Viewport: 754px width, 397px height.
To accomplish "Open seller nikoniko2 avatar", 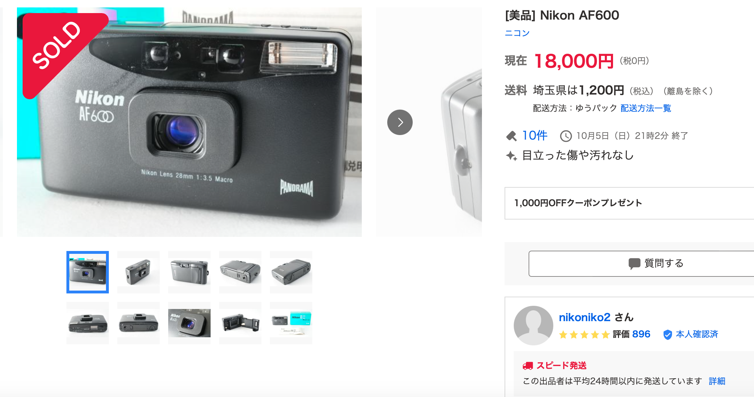I will pyautogui.click(x=533, y=325).
